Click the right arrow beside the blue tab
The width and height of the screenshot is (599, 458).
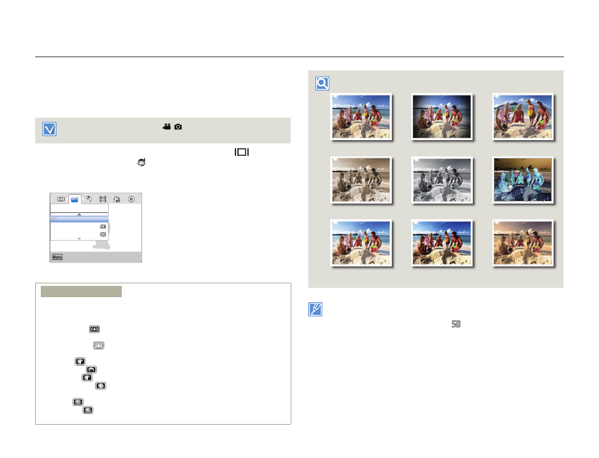(x=82, y=199)
